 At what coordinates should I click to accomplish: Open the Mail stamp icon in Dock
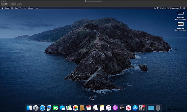[49, 108]
